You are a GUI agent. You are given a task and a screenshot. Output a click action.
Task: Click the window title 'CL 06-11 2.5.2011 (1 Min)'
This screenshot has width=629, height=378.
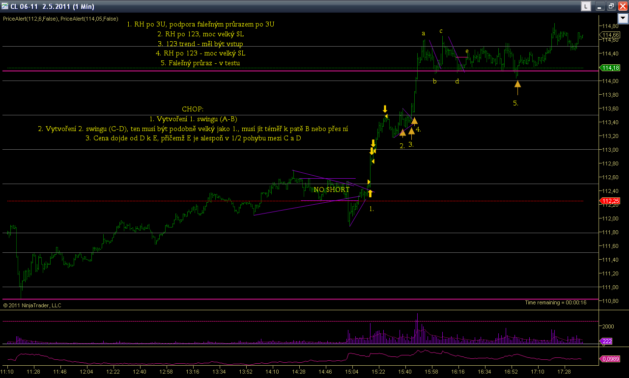tap(52, 7)
